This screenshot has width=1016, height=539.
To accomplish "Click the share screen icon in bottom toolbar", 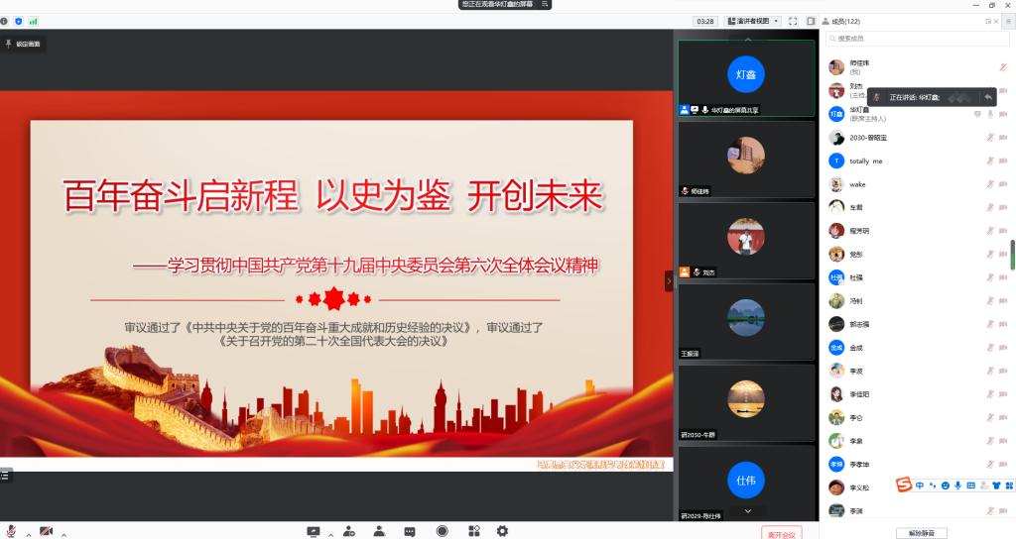I will [314, 532].
